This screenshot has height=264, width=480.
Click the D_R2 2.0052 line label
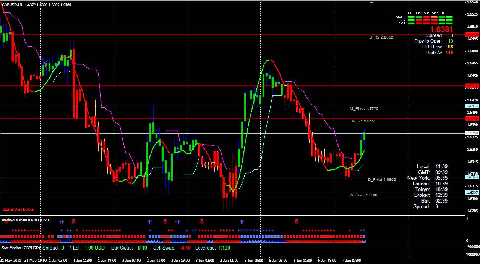tap(381, 37)
